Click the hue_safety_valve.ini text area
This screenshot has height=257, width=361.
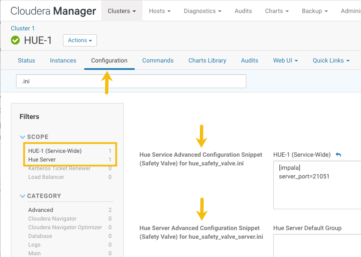317,185
